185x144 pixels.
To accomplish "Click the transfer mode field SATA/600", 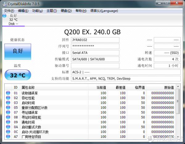I will 95,59.
